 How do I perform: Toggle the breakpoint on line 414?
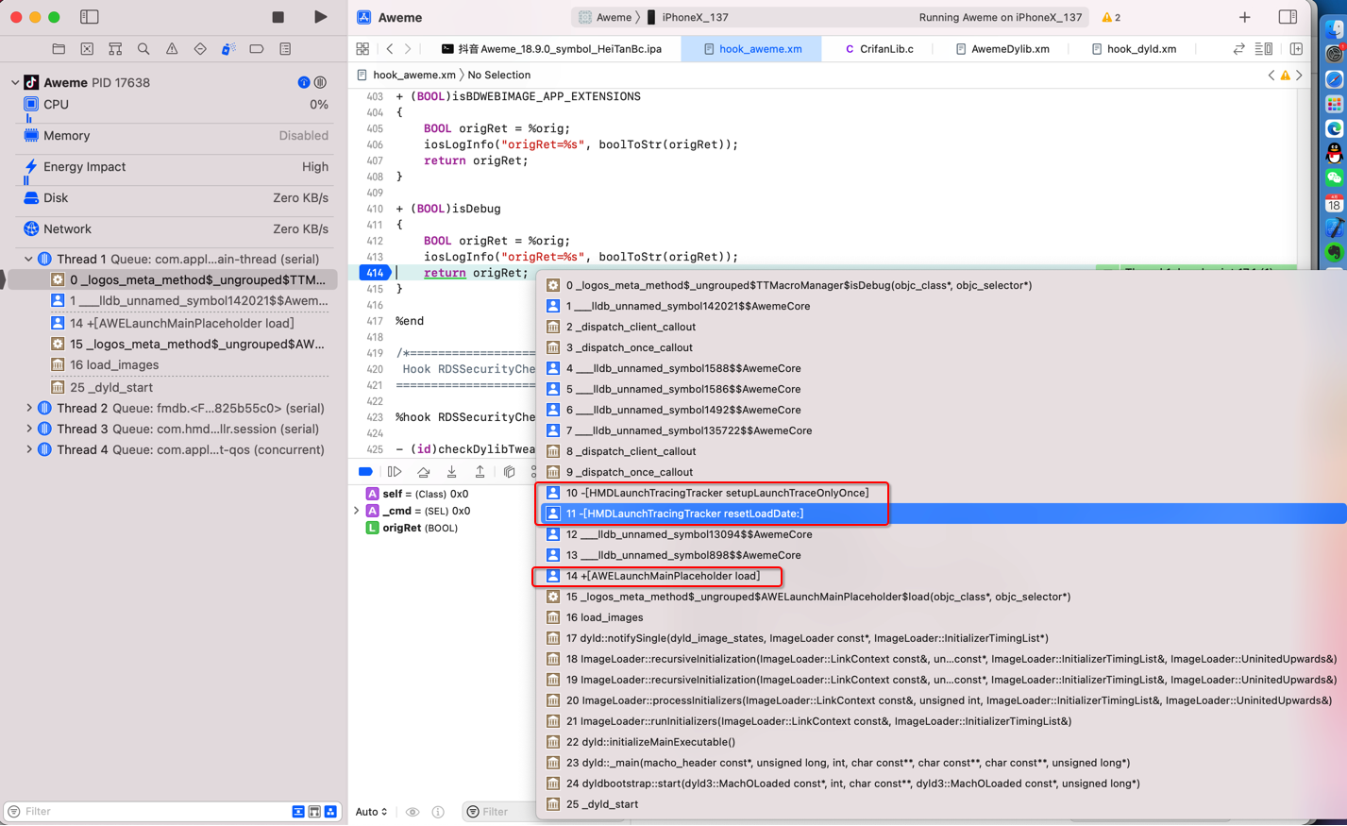(375, 273)
